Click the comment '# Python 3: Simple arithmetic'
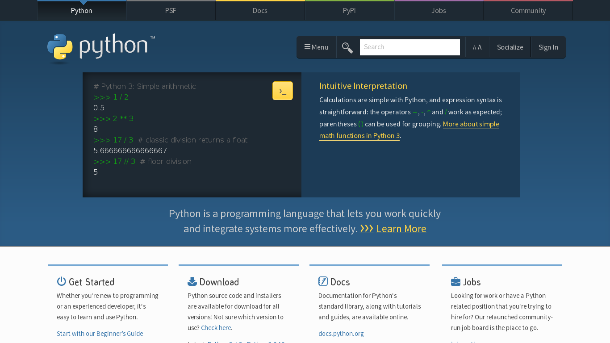The image size is (610, 343). pyautogui.click(x=145, y=86)
